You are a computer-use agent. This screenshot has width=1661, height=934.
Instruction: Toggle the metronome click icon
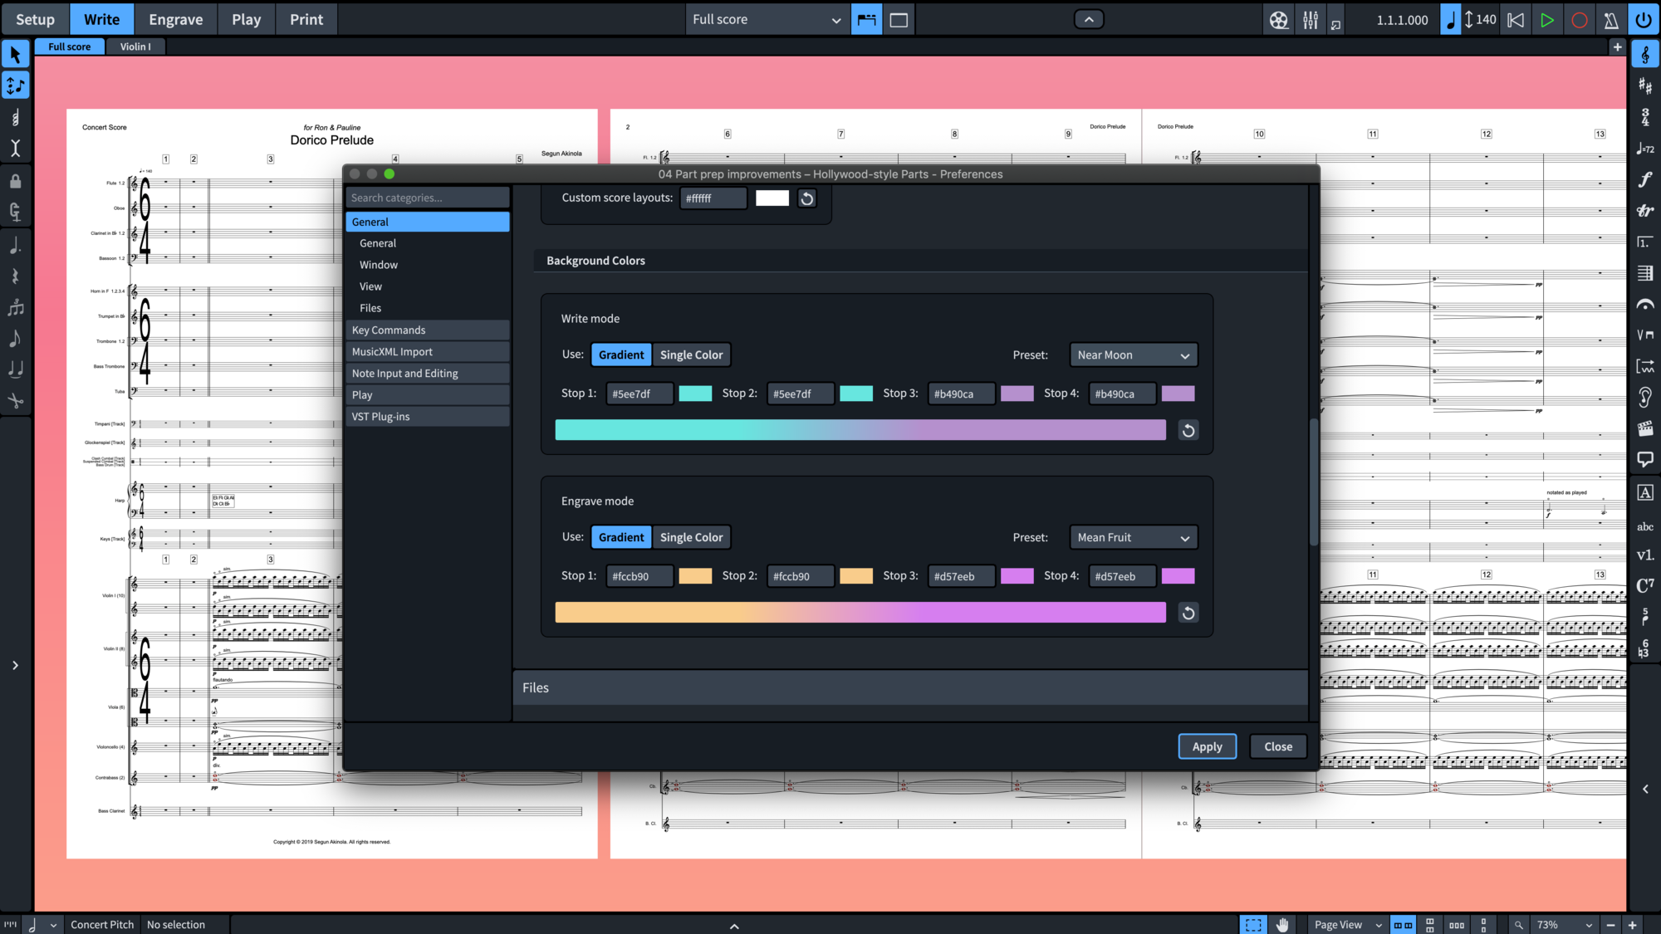point(1611,20)
